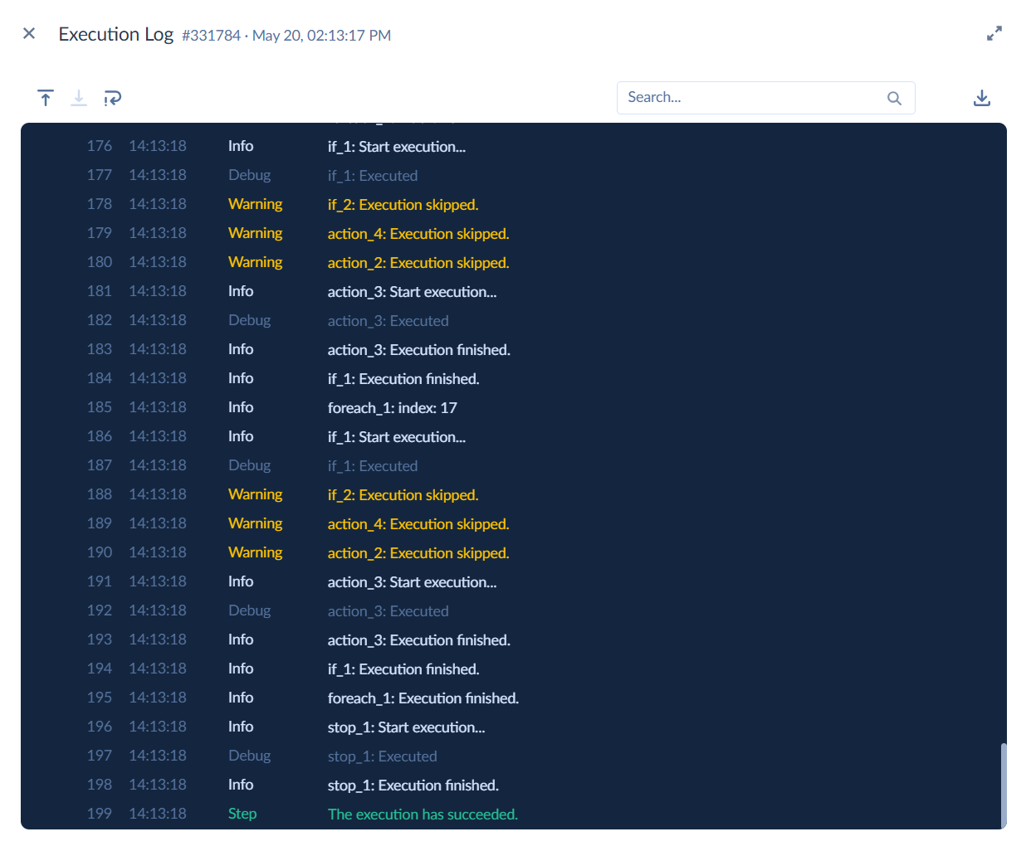
Task: Jump to the top of the log
Action: [46, 98]
